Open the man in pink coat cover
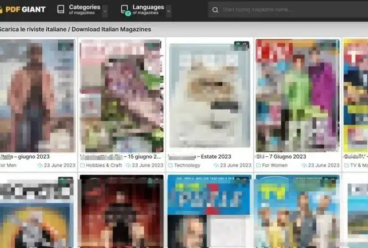This screenshot has width=368, height=248. 36,95
